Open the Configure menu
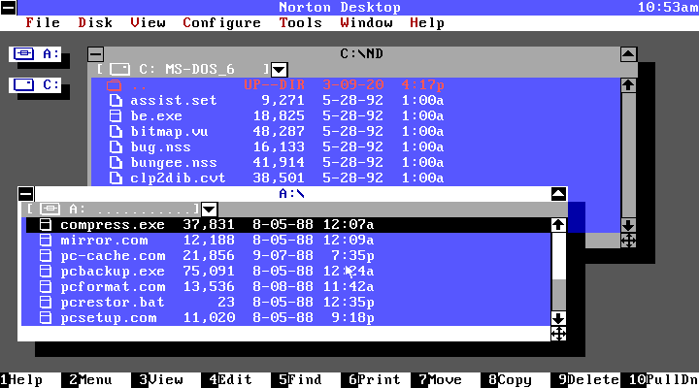 coord(221,22)
